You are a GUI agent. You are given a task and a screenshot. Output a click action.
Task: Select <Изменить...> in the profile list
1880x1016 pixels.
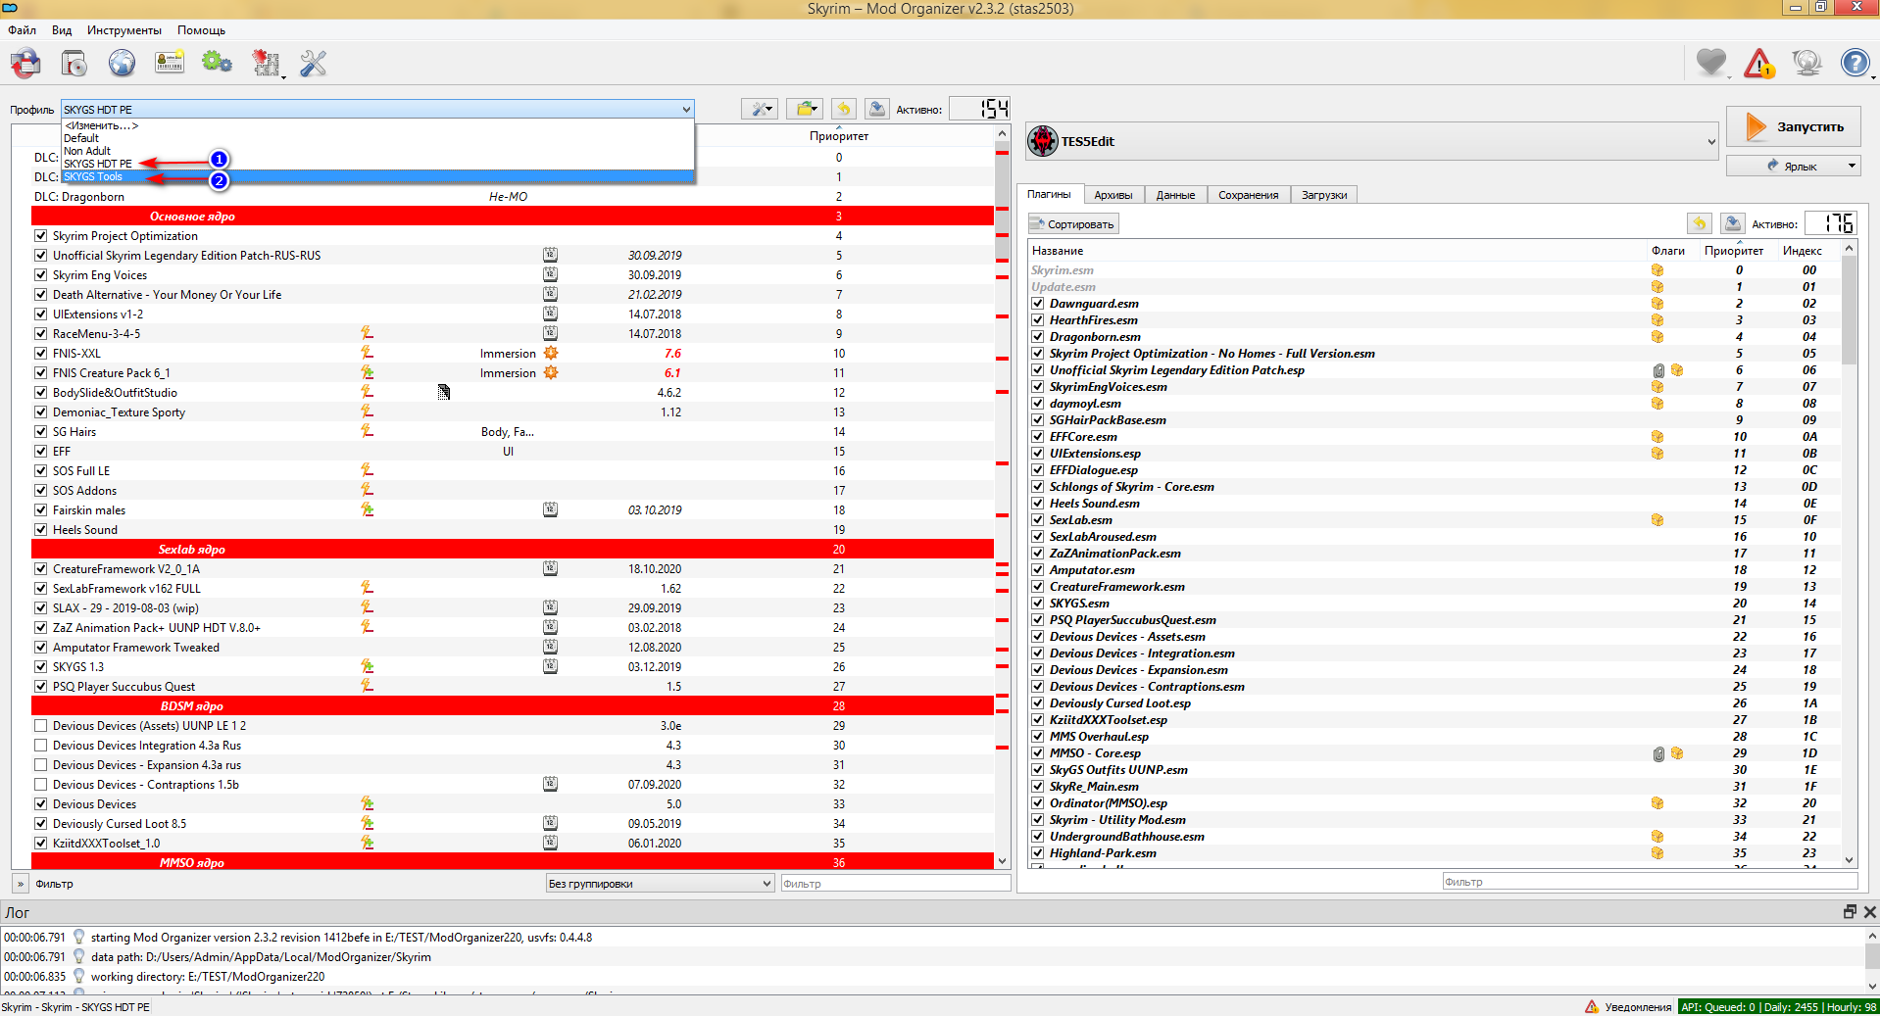tap(101, 125)
